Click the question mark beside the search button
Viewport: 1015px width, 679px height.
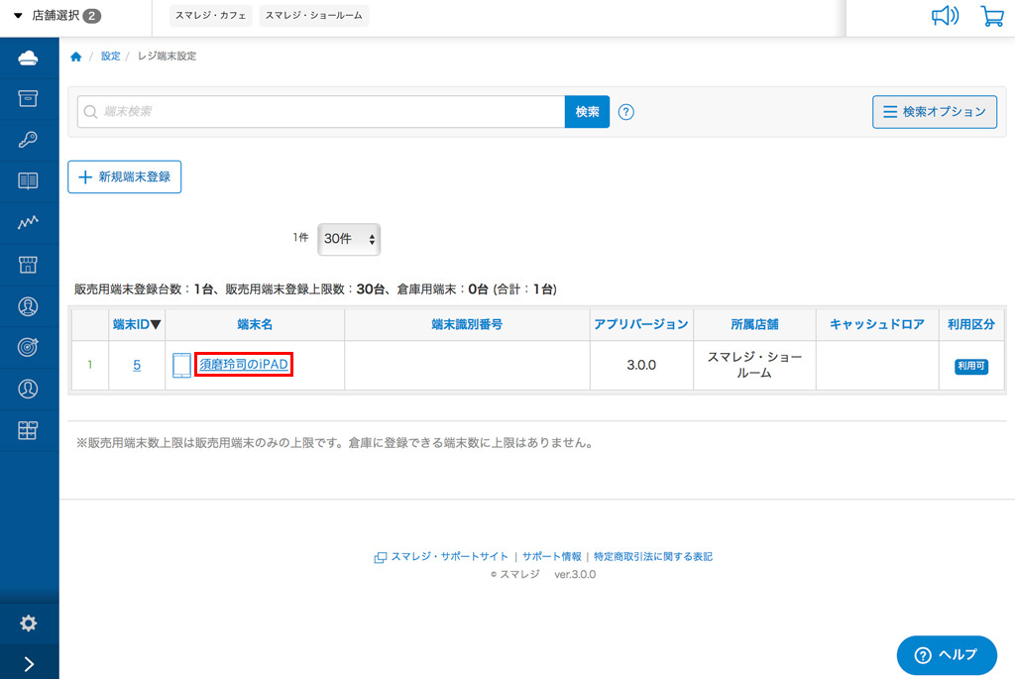pyautogui.click(x=626, y=112)
